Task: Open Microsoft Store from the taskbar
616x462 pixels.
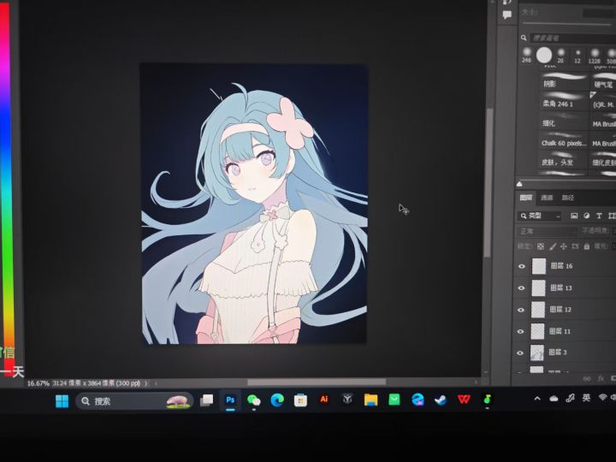Action: [x=300, y=400]
